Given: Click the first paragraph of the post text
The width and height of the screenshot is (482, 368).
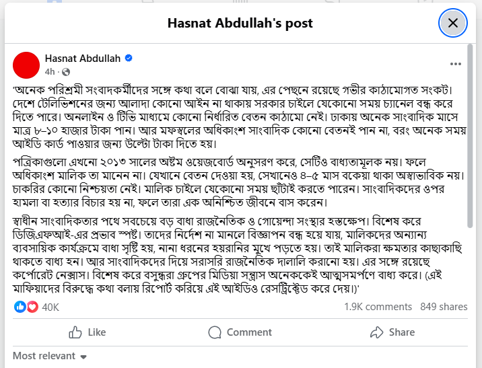Looking at the screenshot, I should [x=240, y=117].
